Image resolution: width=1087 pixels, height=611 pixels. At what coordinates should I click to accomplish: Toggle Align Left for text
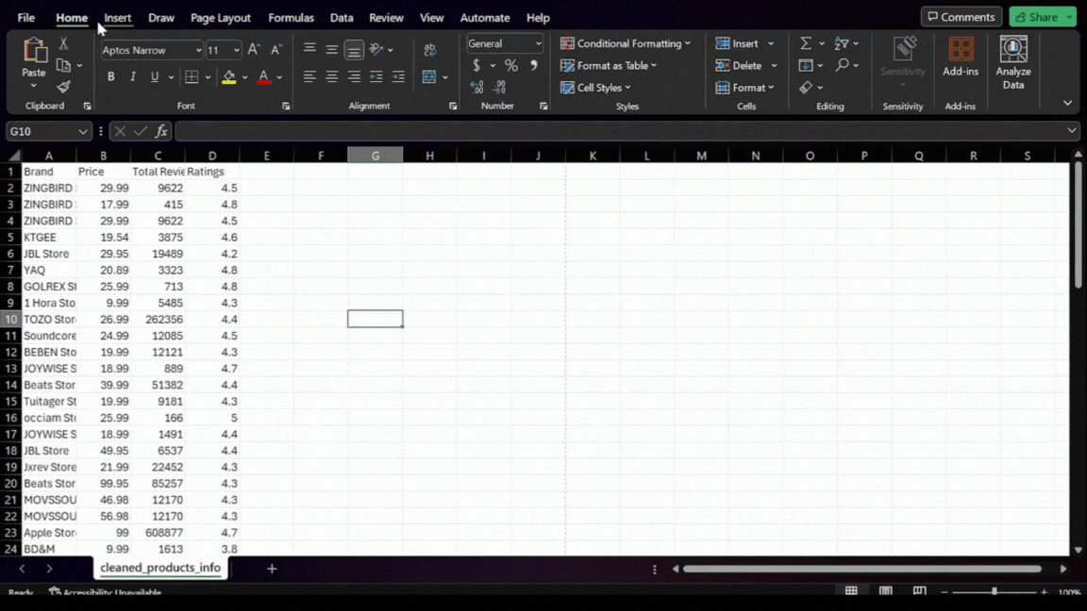point(309,77)
